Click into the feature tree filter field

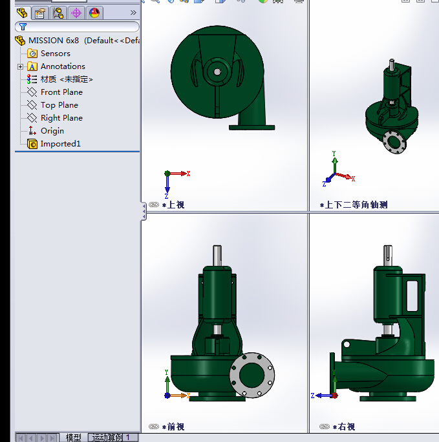tap(77, 27)
